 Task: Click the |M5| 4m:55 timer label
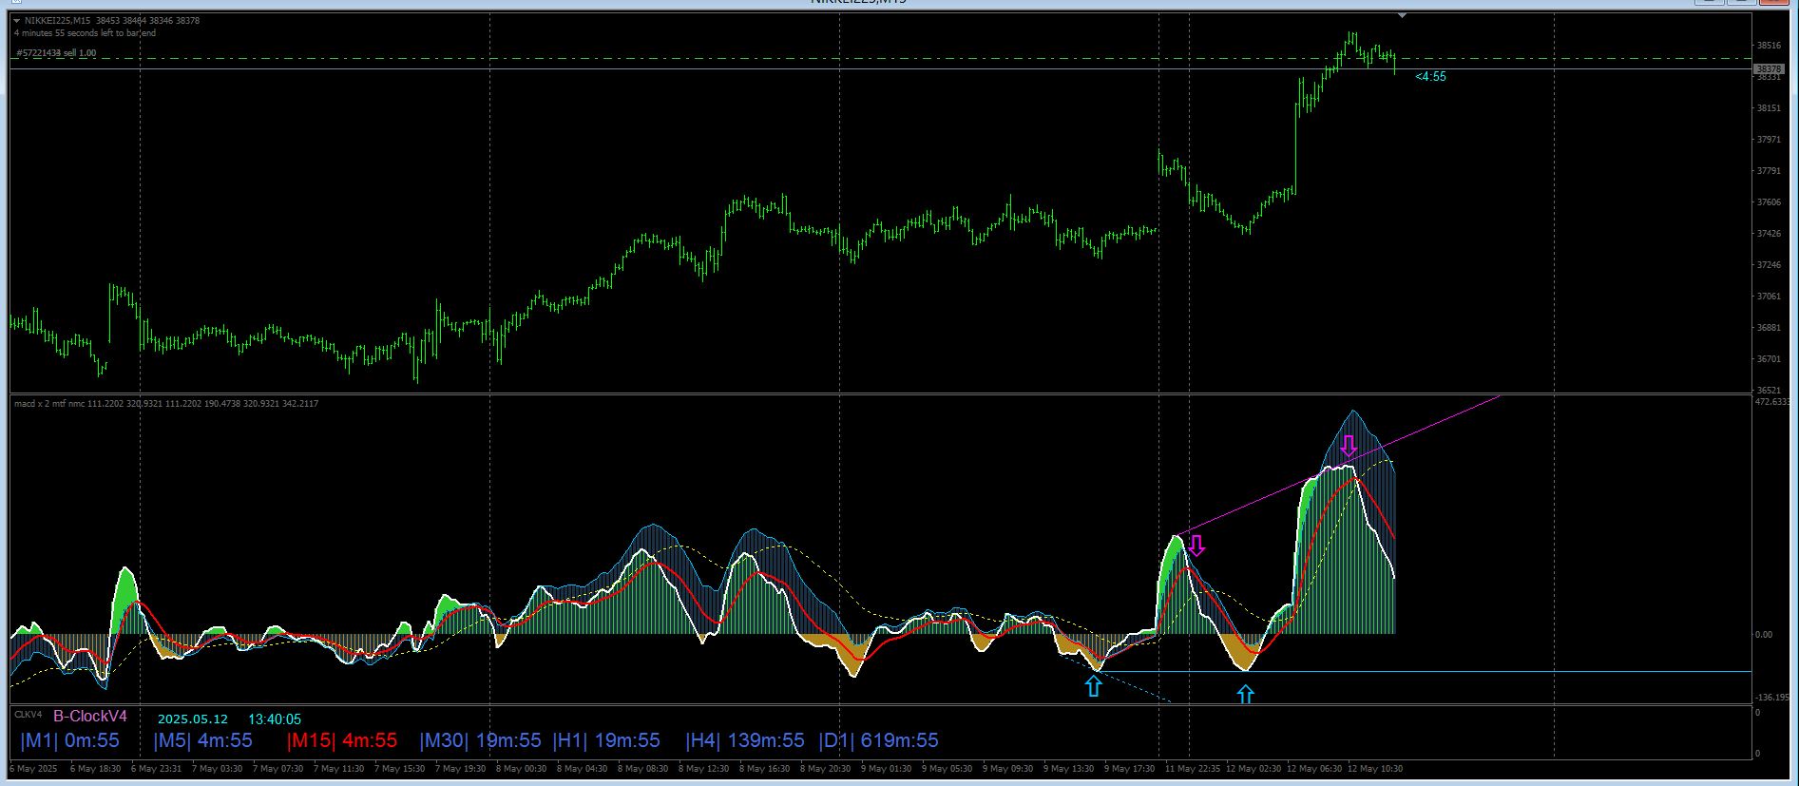pos(203,740)
